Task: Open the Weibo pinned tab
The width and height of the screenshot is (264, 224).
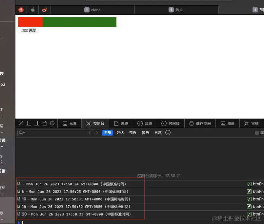Action: [45, 10]
